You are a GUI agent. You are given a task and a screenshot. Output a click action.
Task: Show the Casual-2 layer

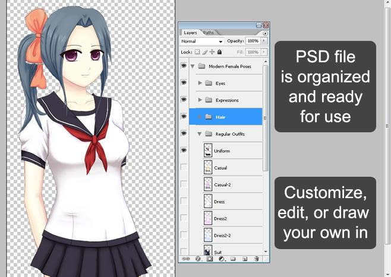click(184, 184)
